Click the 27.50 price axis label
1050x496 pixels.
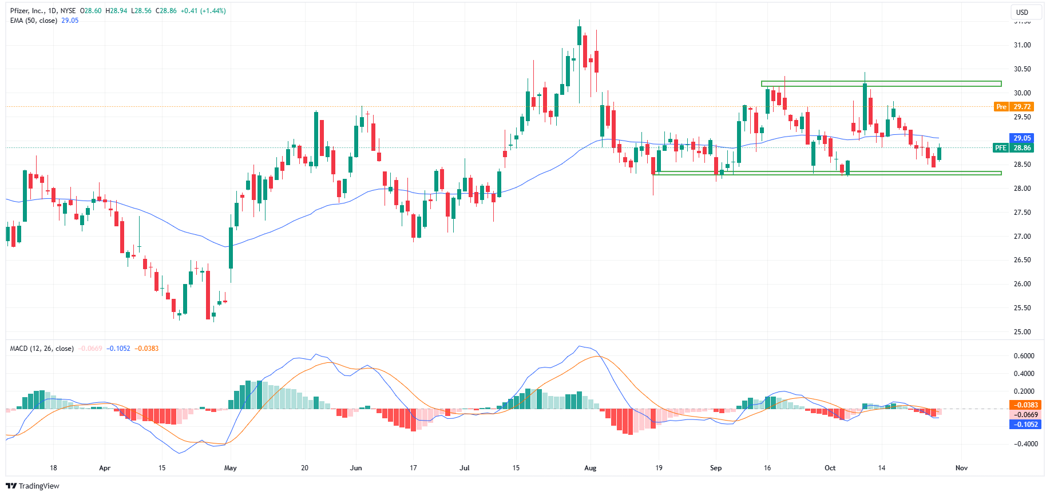click(1022, 213)
